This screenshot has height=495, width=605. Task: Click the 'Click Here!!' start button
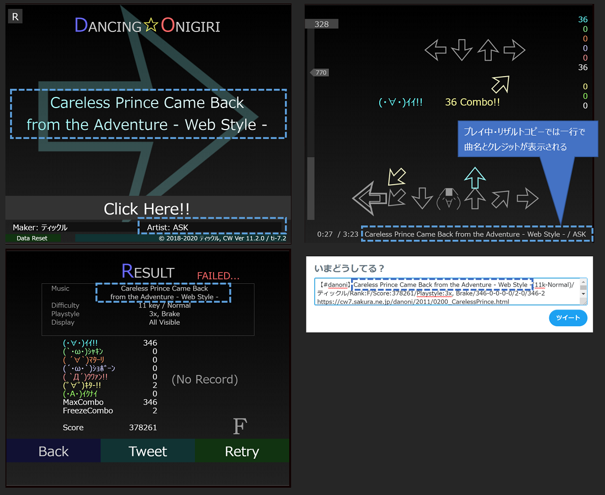(147, 208)
